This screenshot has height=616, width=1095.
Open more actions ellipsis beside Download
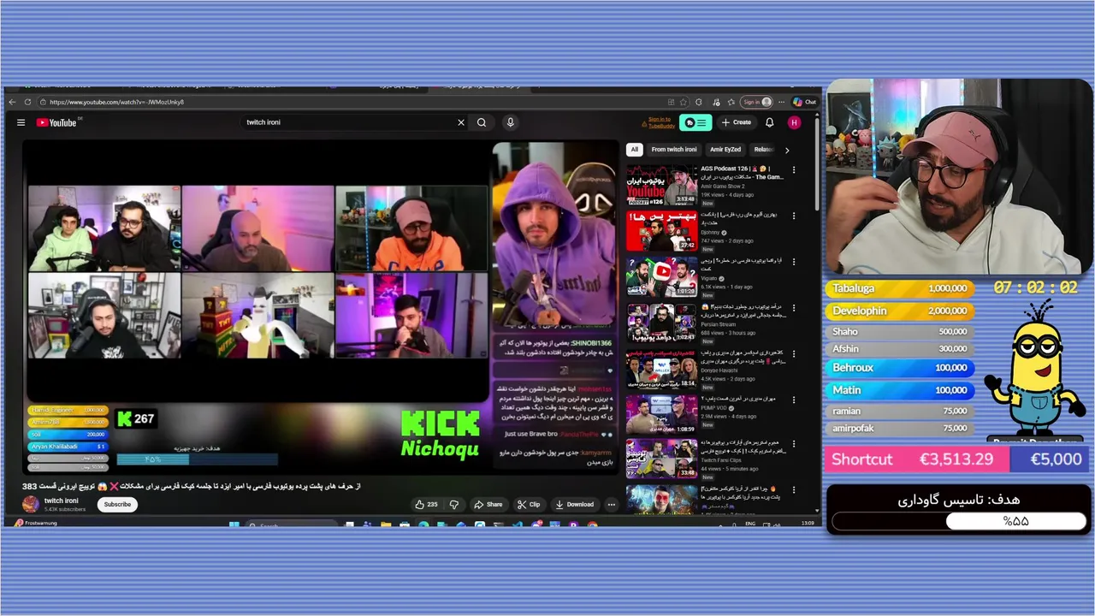(611, 504)
